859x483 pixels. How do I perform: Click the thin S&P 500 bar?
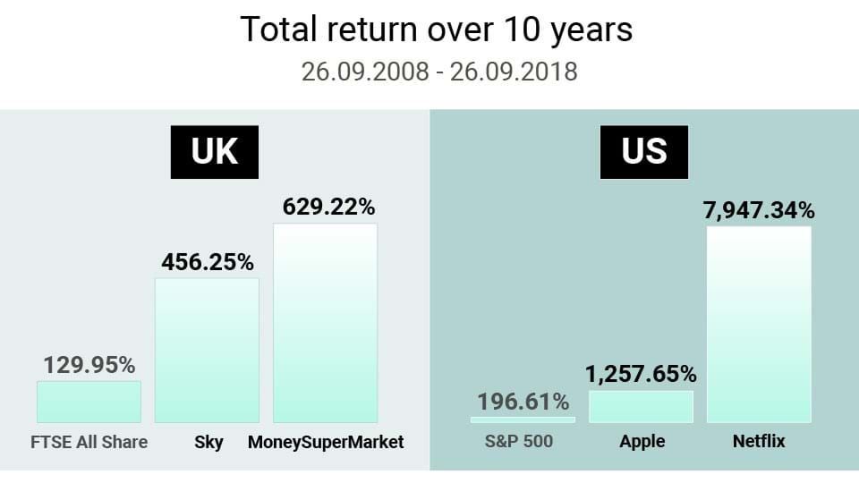pyautogui.click(x=523, y=420)
